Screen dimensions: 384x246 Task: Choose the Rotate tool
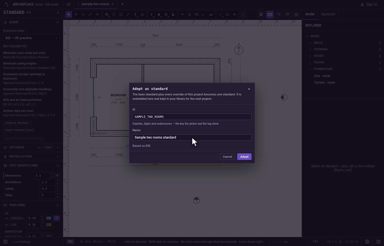pyautogui.click(x=83, y=14)
